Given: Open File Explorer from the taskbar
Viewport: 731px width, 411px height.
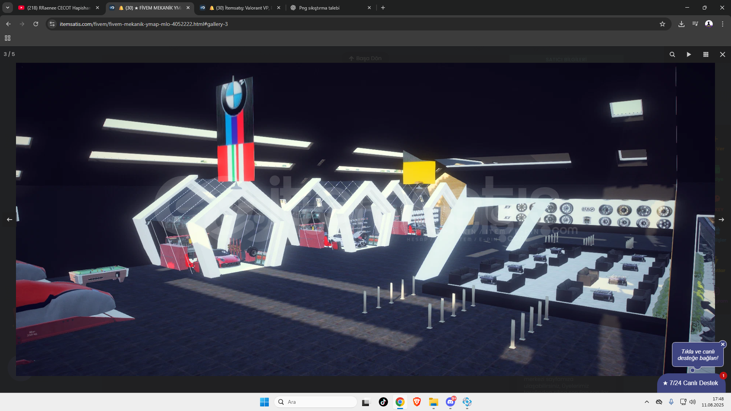Looking at the screenshot, I should [434, 402].
